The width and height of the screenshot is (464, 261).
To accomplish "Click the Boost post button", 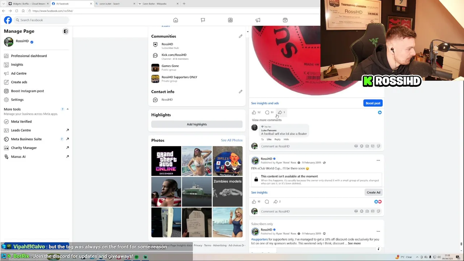I will (373, 103).
